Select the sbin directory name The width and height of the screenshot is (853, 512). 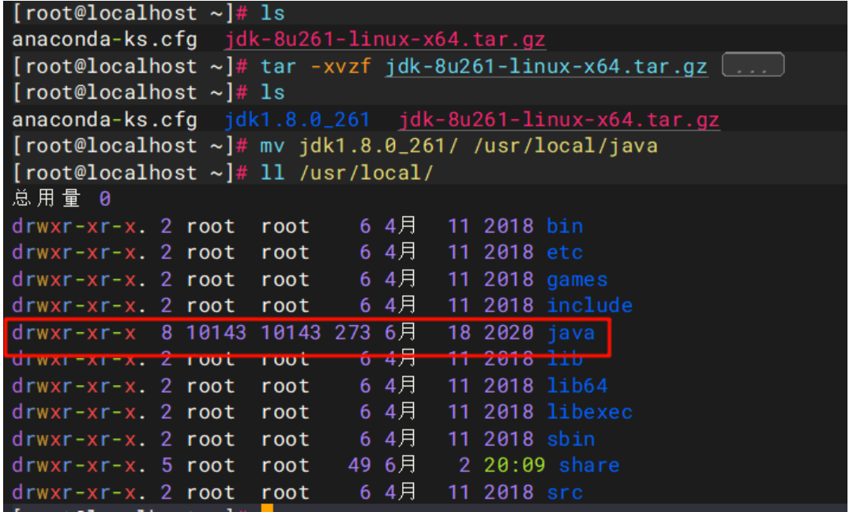point(571,439)
